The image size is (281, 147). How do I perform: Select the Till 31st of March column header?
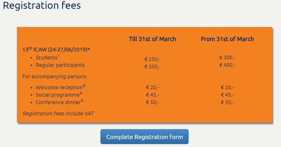coord(152,39)
